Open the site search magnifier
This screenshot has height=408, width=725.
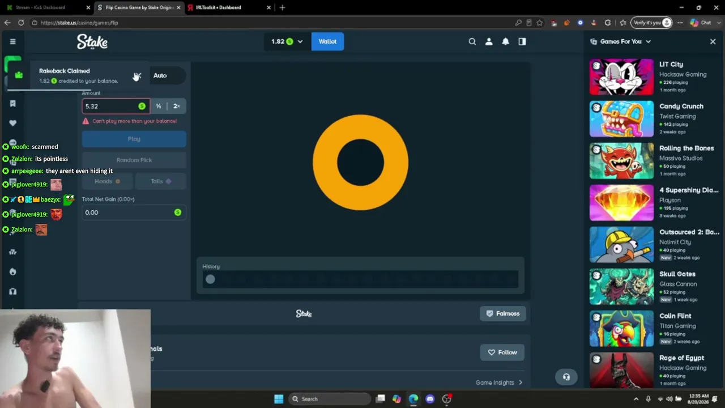coord(472,41)
